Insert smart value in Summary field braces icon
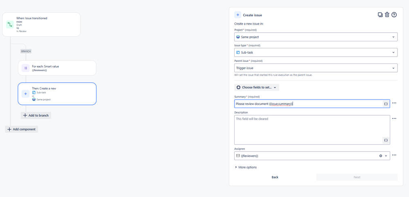409x197 pixels. point(386,104)
